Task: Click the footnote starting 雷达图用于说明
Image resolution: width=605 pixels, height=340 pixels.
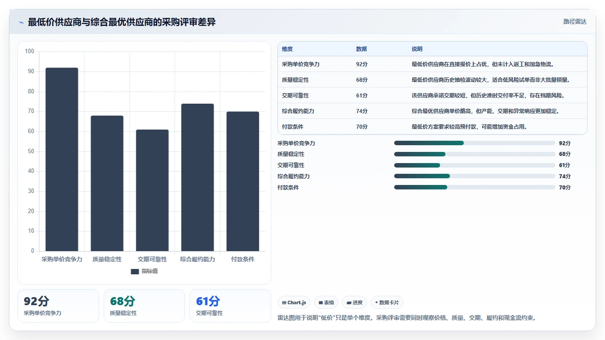Action: [x=407, y=318]
